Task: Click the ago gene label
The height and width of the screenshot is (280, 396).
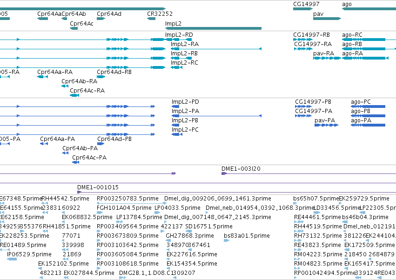Action: click(347, 4)
